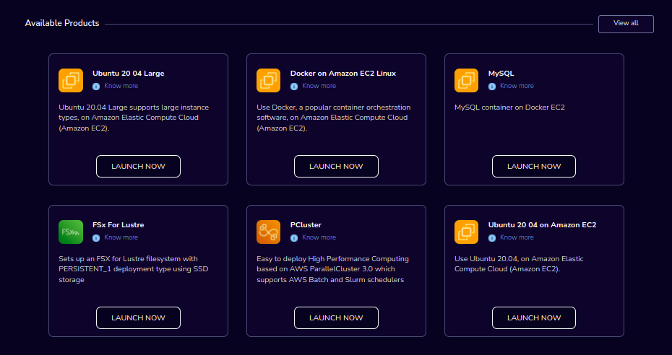Viewport: 672px width, 355px height.
Task: Click the Available Products heading
Action: (62, 23)
